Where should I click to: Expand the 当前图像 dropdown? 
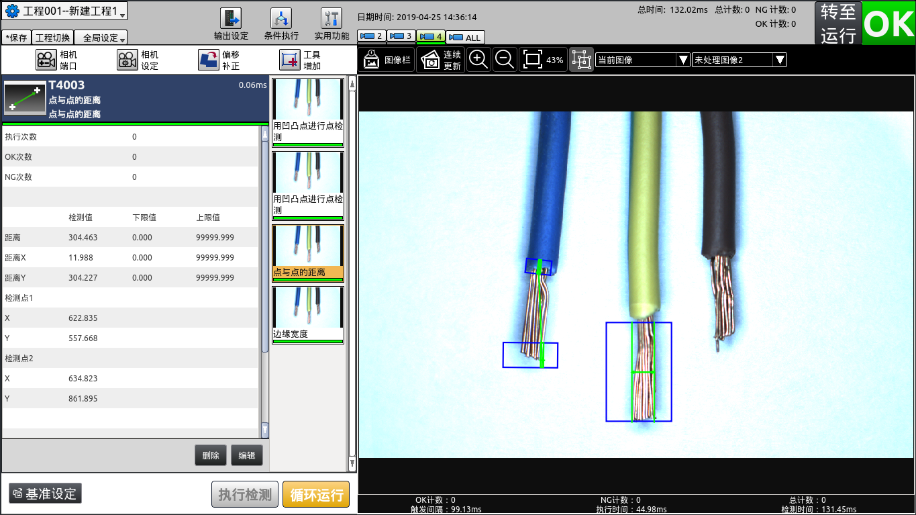642,60
